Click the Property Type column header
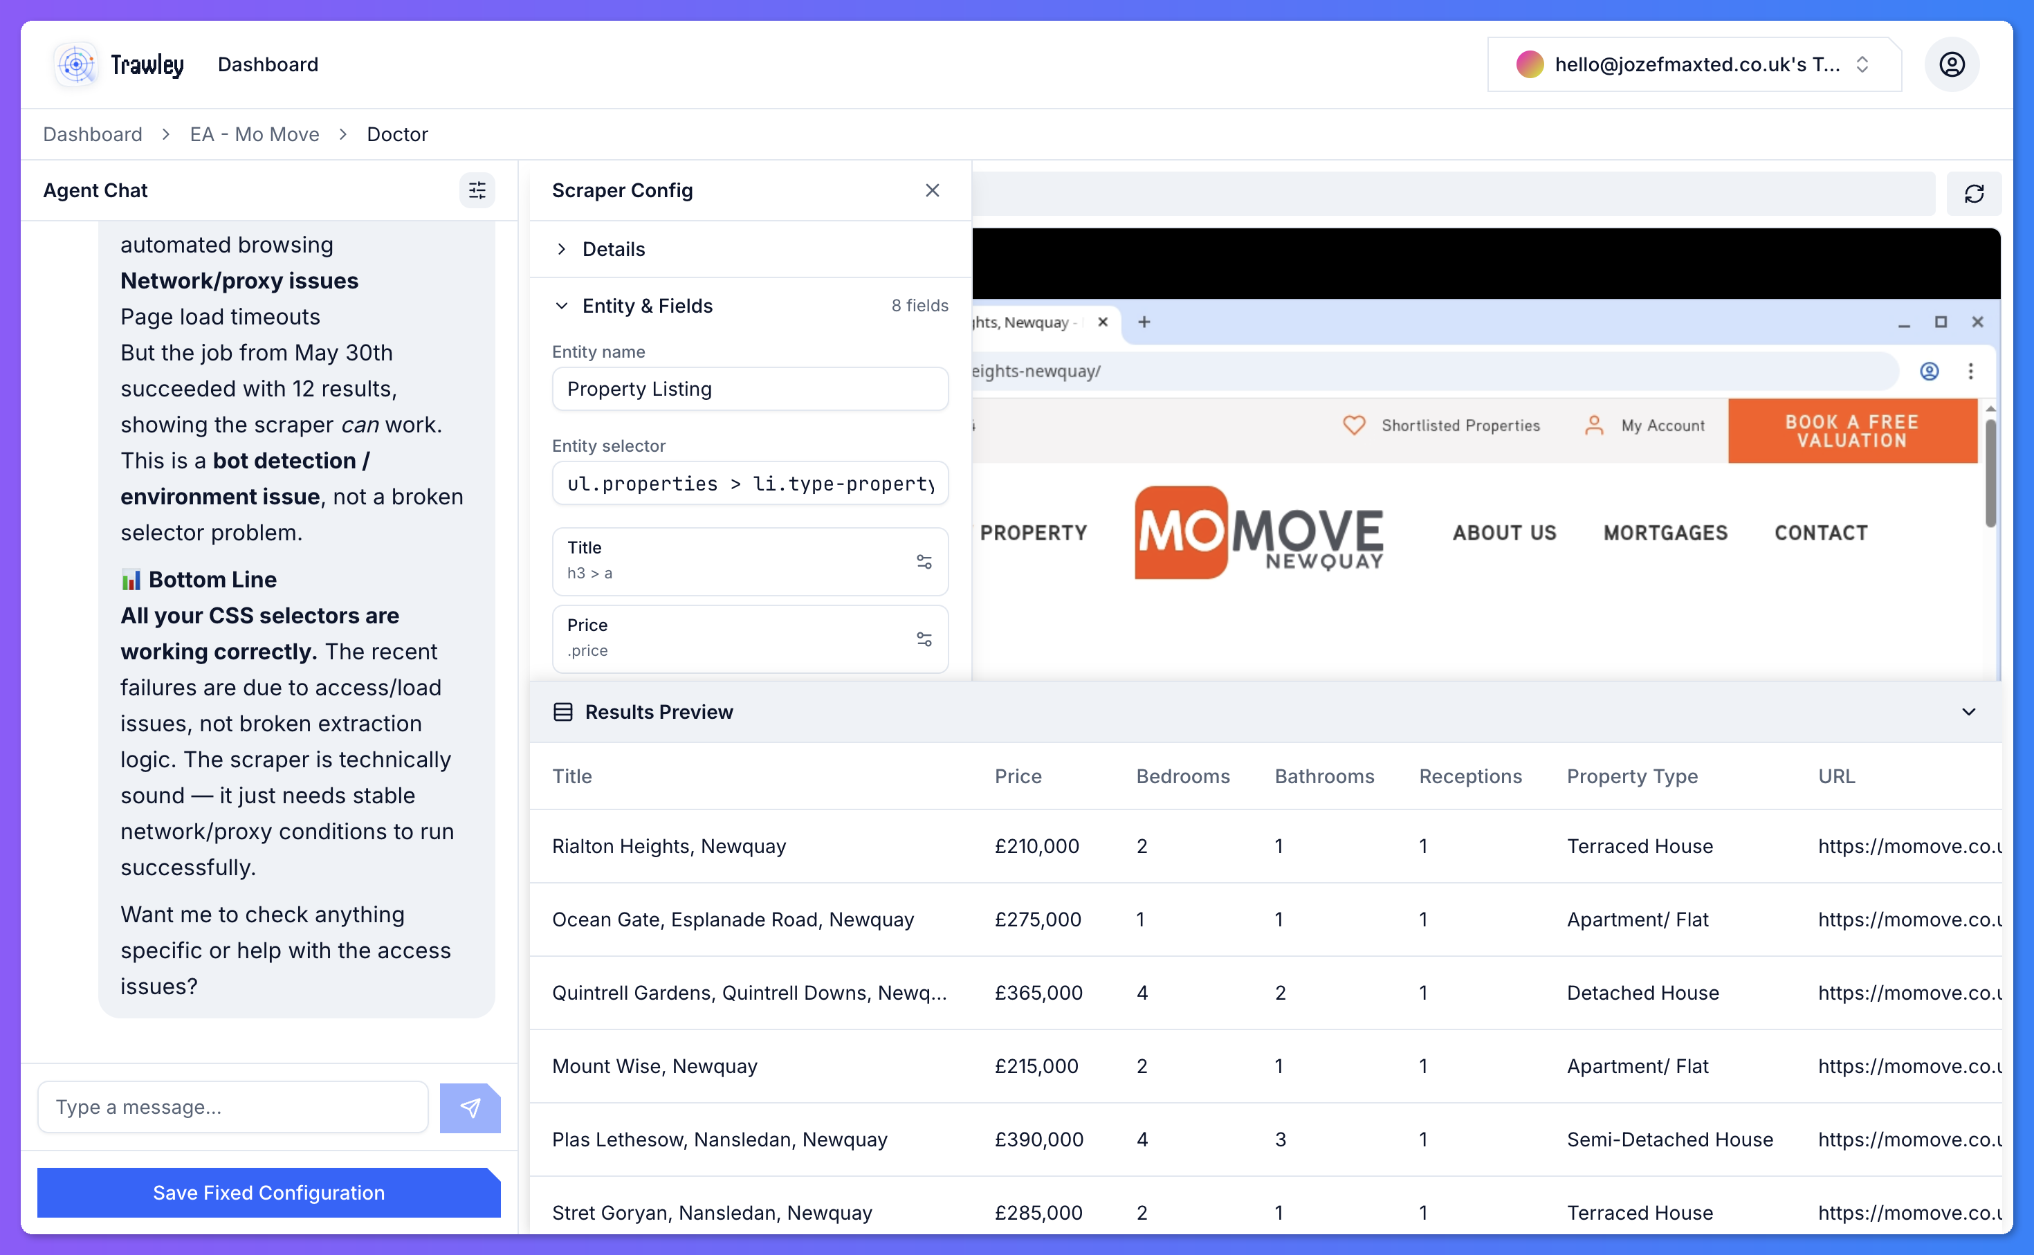 (x=1631, y=777)
